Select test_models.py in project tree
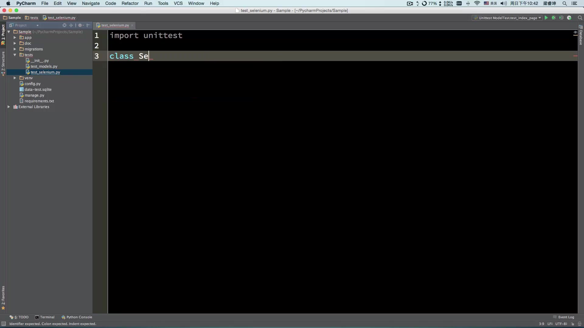Image resolution: width=584 pixels, height=328 pixels. (44, 67)
